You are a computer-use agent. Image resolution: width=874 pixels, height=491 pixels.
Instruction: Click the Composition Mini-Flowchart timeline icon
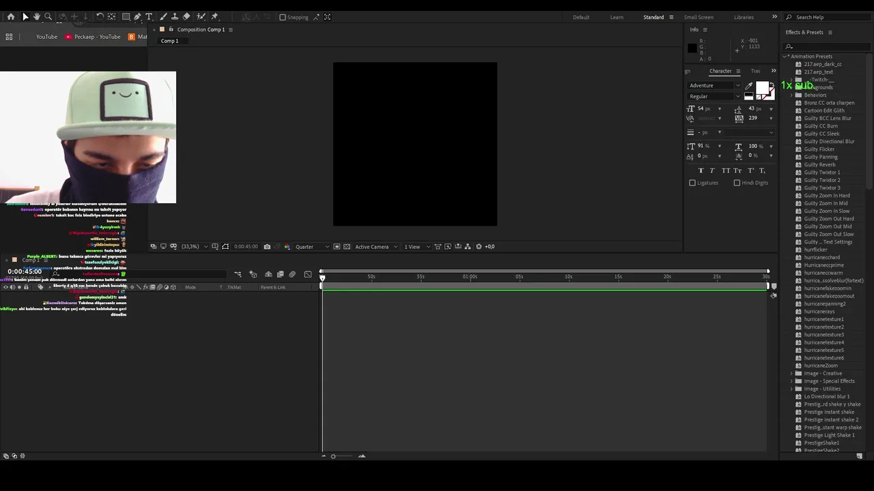point(238,274)
